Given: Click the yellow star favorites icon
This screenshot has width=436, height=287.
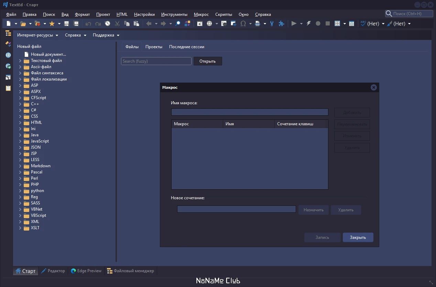Looking at the screenshot, I should [52, 23].
